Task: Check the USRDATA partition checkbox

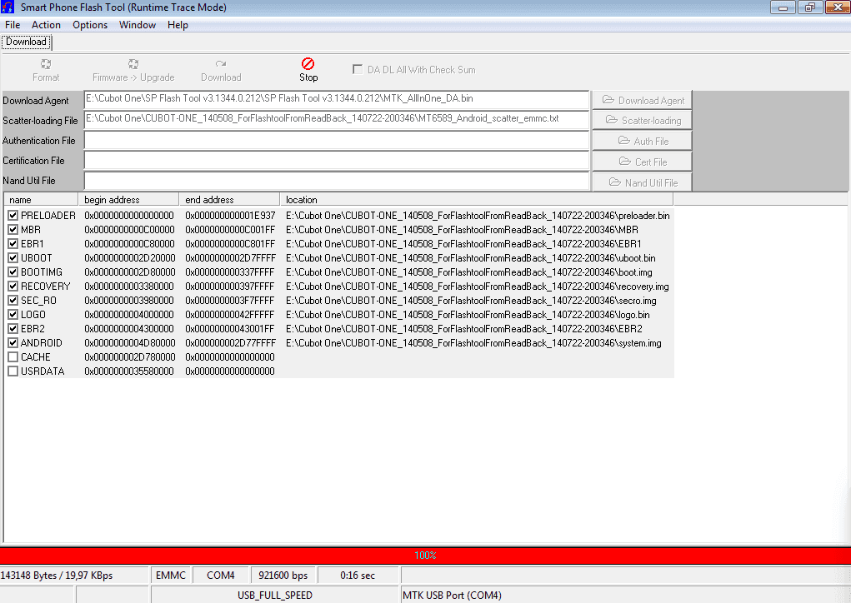Action: point(13,371)
